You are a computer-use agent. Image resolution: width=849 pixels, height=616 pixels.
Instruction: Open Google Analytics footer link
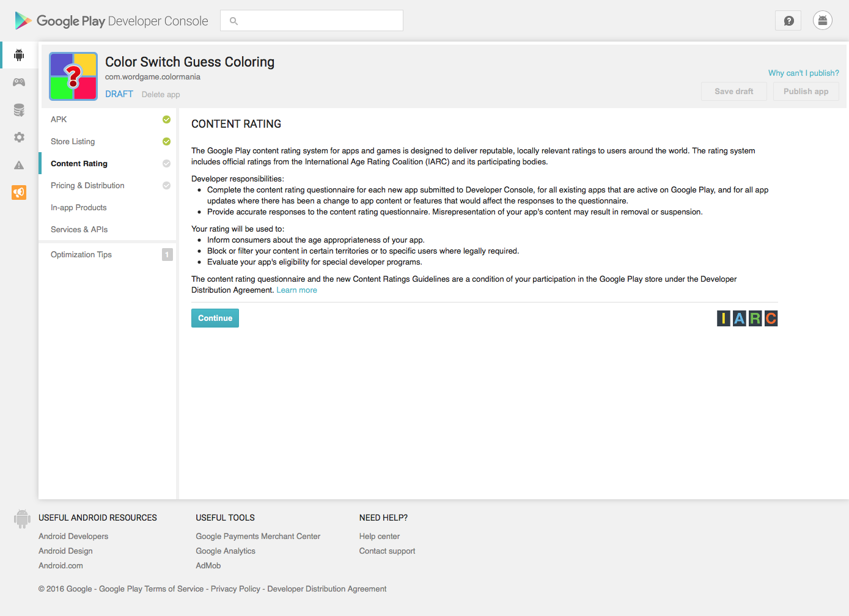[x=226, y=551]
